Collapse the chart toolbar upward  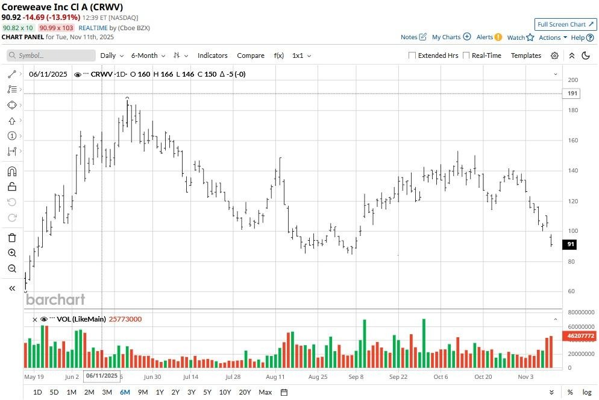(572, 56)
